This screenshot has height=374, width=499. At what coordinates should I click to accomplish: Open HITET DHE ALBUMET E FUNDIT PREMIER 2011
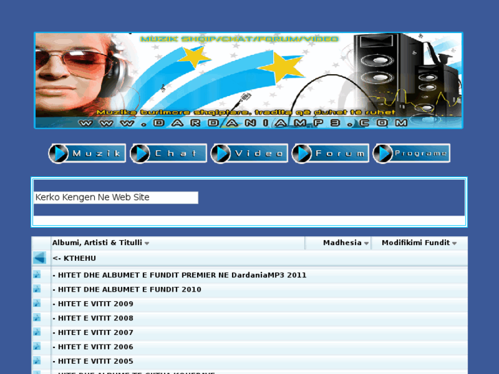(x=179, y=275)
